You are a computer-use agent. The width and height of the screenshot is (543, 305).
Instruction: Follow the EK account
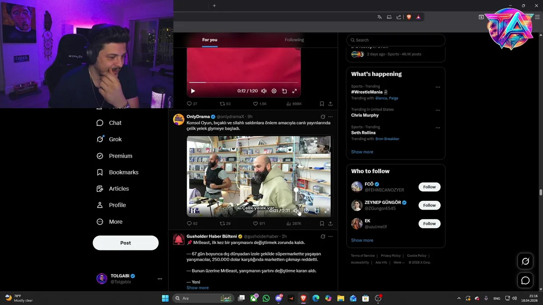pos(429,224)
